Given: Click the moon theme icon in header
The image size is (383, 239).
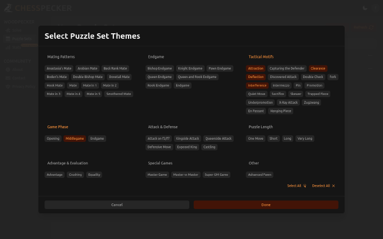Looking at the screenshot, I should click(x=365, y=8).
